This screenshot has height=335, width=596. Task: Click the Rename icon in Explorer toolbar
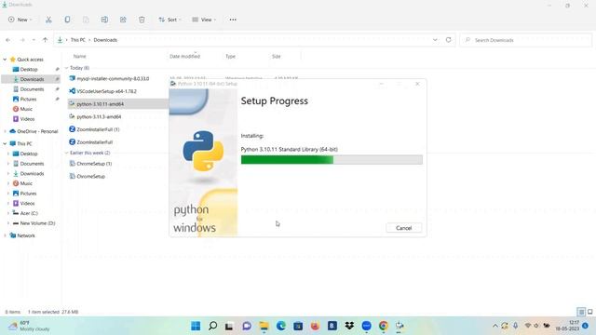(x=104, y=20)
